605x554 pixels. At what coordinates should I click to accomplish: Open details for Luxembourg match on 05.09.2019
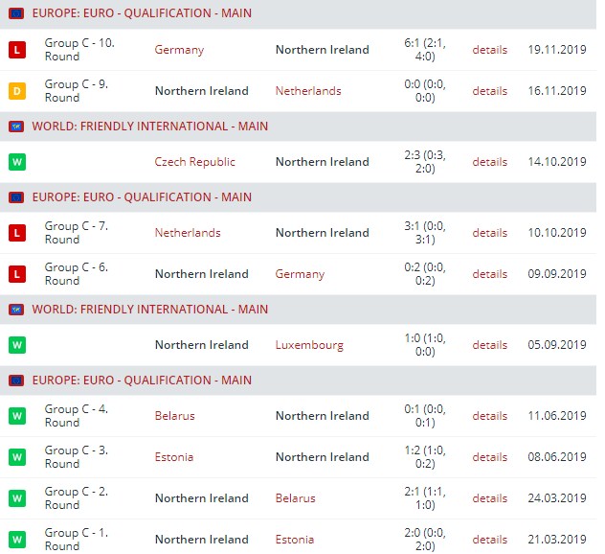(489, 345)
